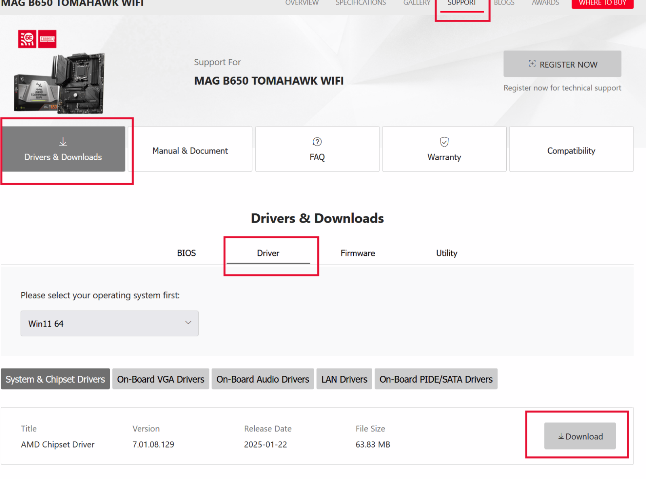Click the red WHERE TO BUY button
646x479 pixels.
(x=602, y=3)
